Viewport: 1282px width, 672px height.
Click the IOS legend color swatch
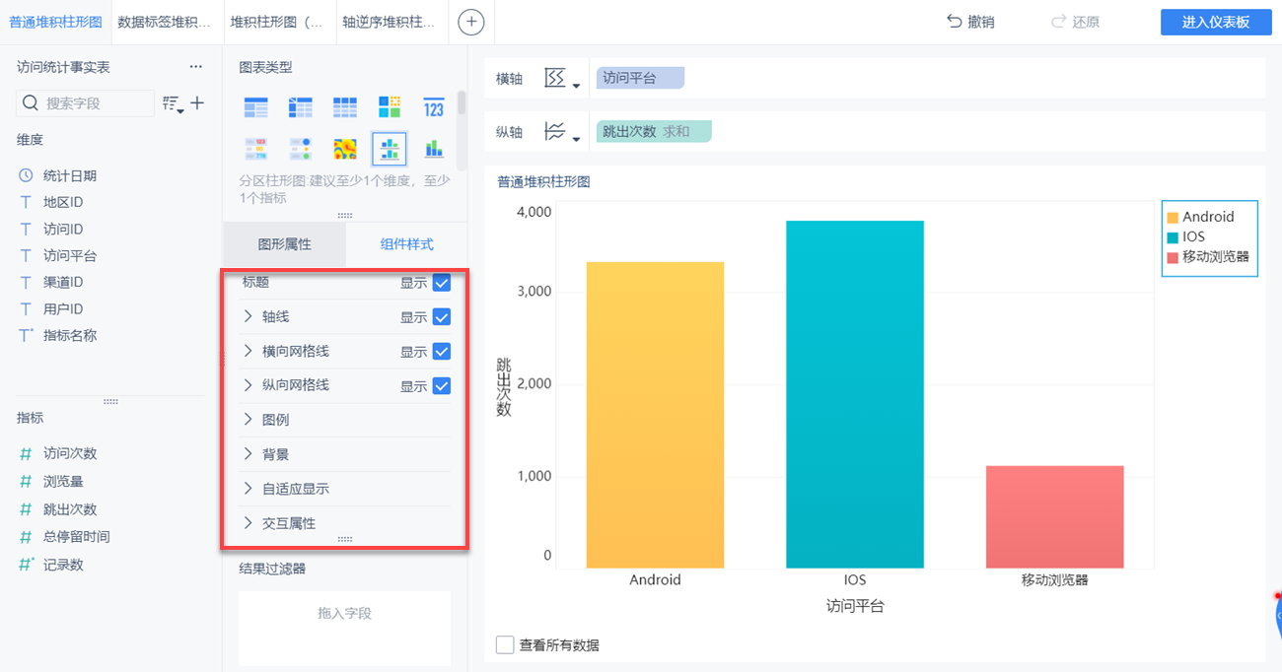[x=1173, y=237]
